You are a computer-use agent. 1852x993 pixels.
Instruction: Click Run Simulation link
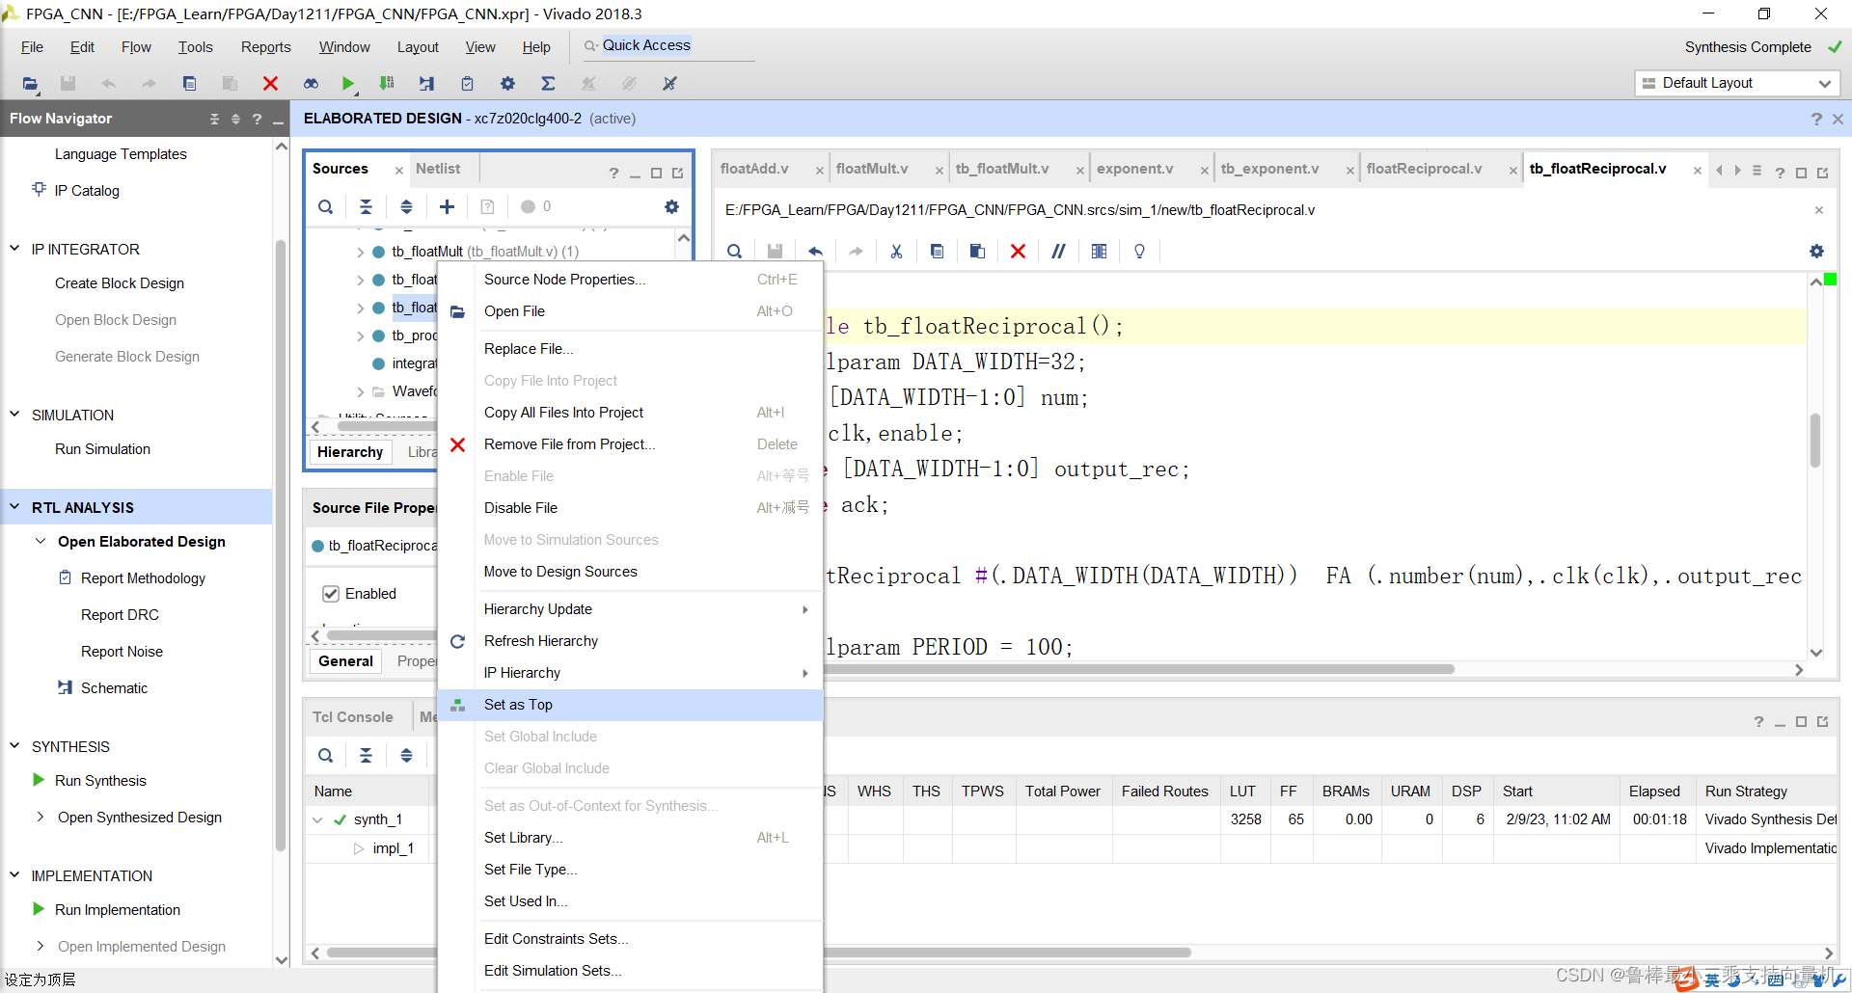(x=102, y=449)
